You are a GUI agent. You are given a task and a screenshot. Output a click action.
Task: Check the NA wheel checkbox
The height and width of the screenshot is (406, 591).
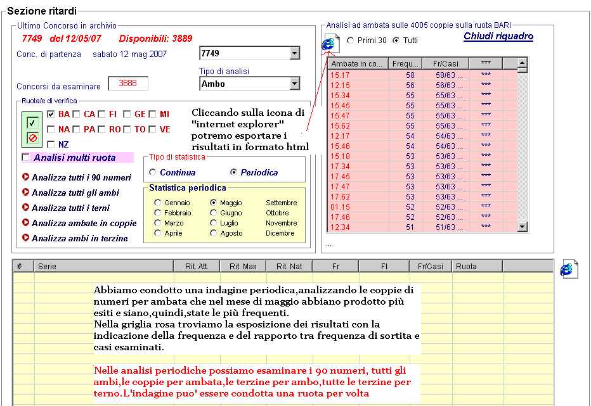pyautogui.click(x=51, y=129)
